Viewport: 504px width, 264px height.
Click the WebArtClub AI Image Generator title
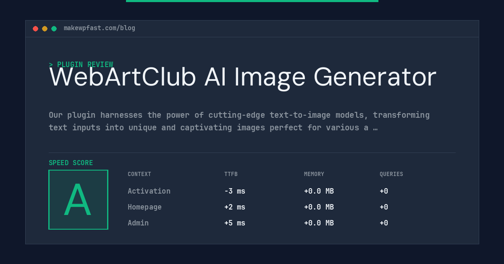[x=243, y=77]
